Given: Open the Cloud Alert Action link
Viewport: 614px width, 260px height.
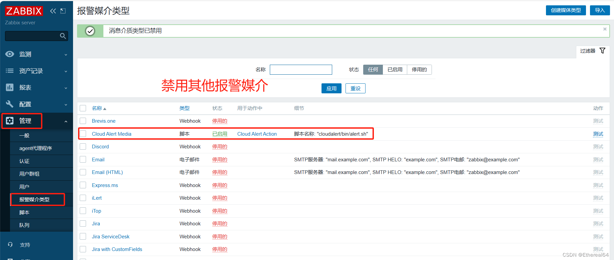Looking at the screenshot, I should coord(257,134).
